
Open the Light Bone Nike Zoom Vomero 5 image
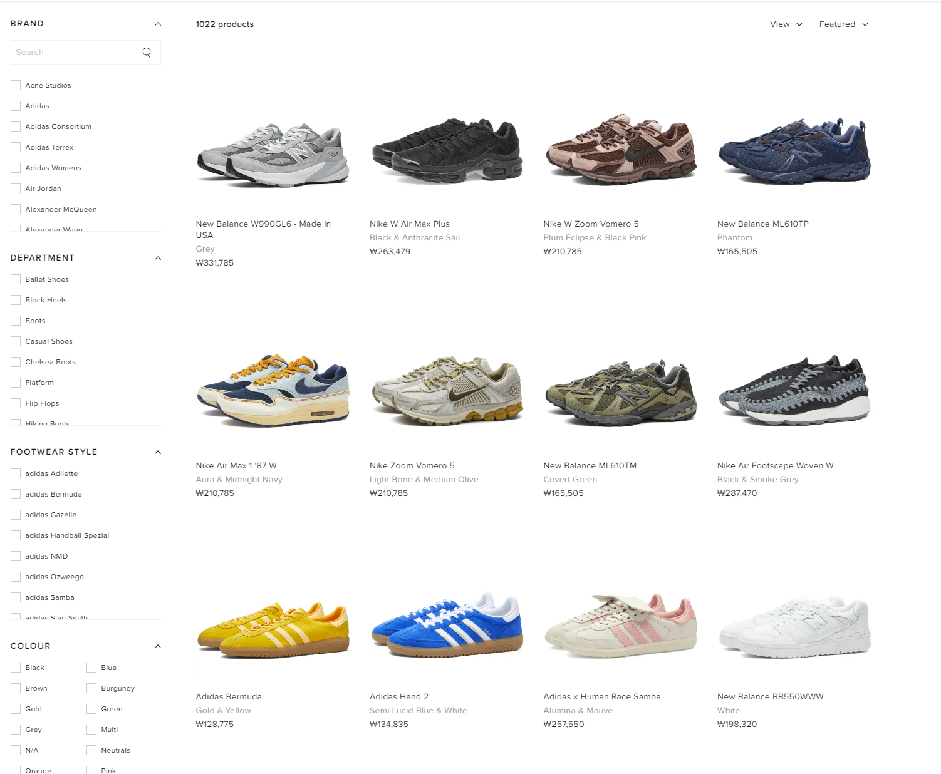447,391
